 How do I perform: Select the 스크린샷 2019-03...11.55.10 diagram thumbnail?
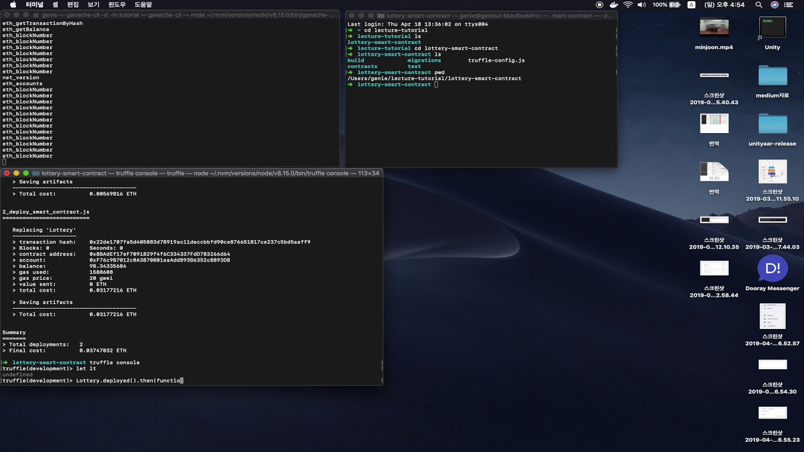tap(772, 171)
